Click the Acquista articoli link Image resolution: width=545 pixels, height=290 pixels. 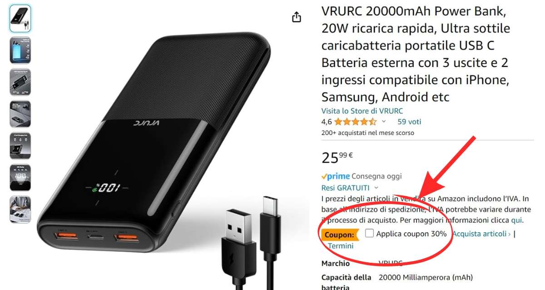[x=481, y=234]
